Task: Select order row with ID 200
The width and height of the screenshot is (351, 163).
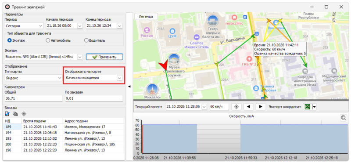Action: click(64, 145)
